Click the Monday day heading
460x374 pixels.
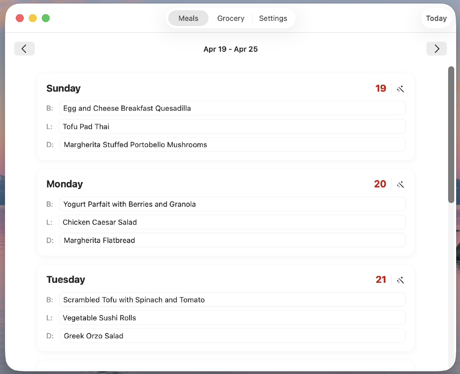64,184
